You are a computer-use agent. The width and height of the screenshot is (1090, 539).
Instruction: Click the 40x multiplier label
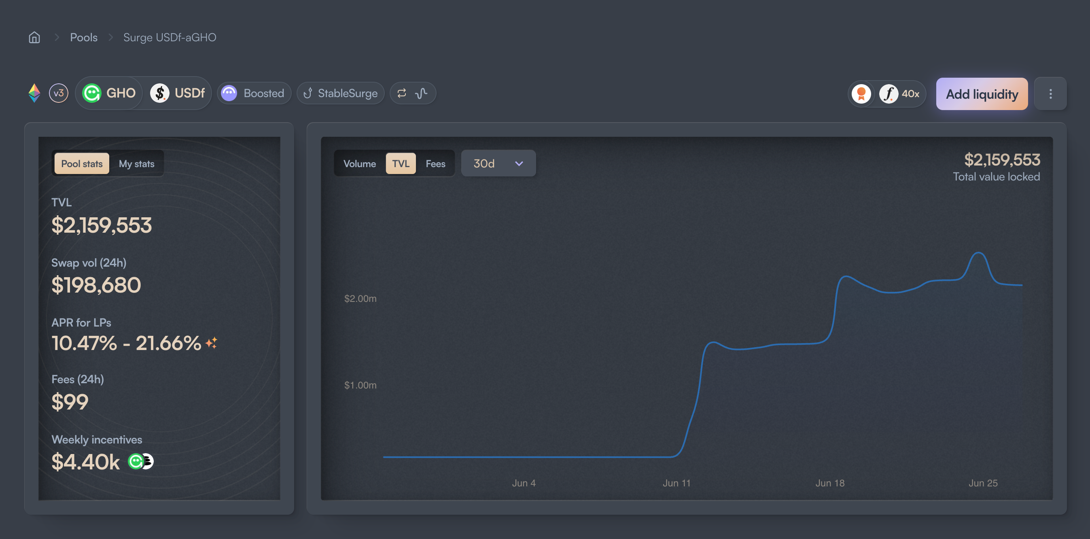click(910, 93)
